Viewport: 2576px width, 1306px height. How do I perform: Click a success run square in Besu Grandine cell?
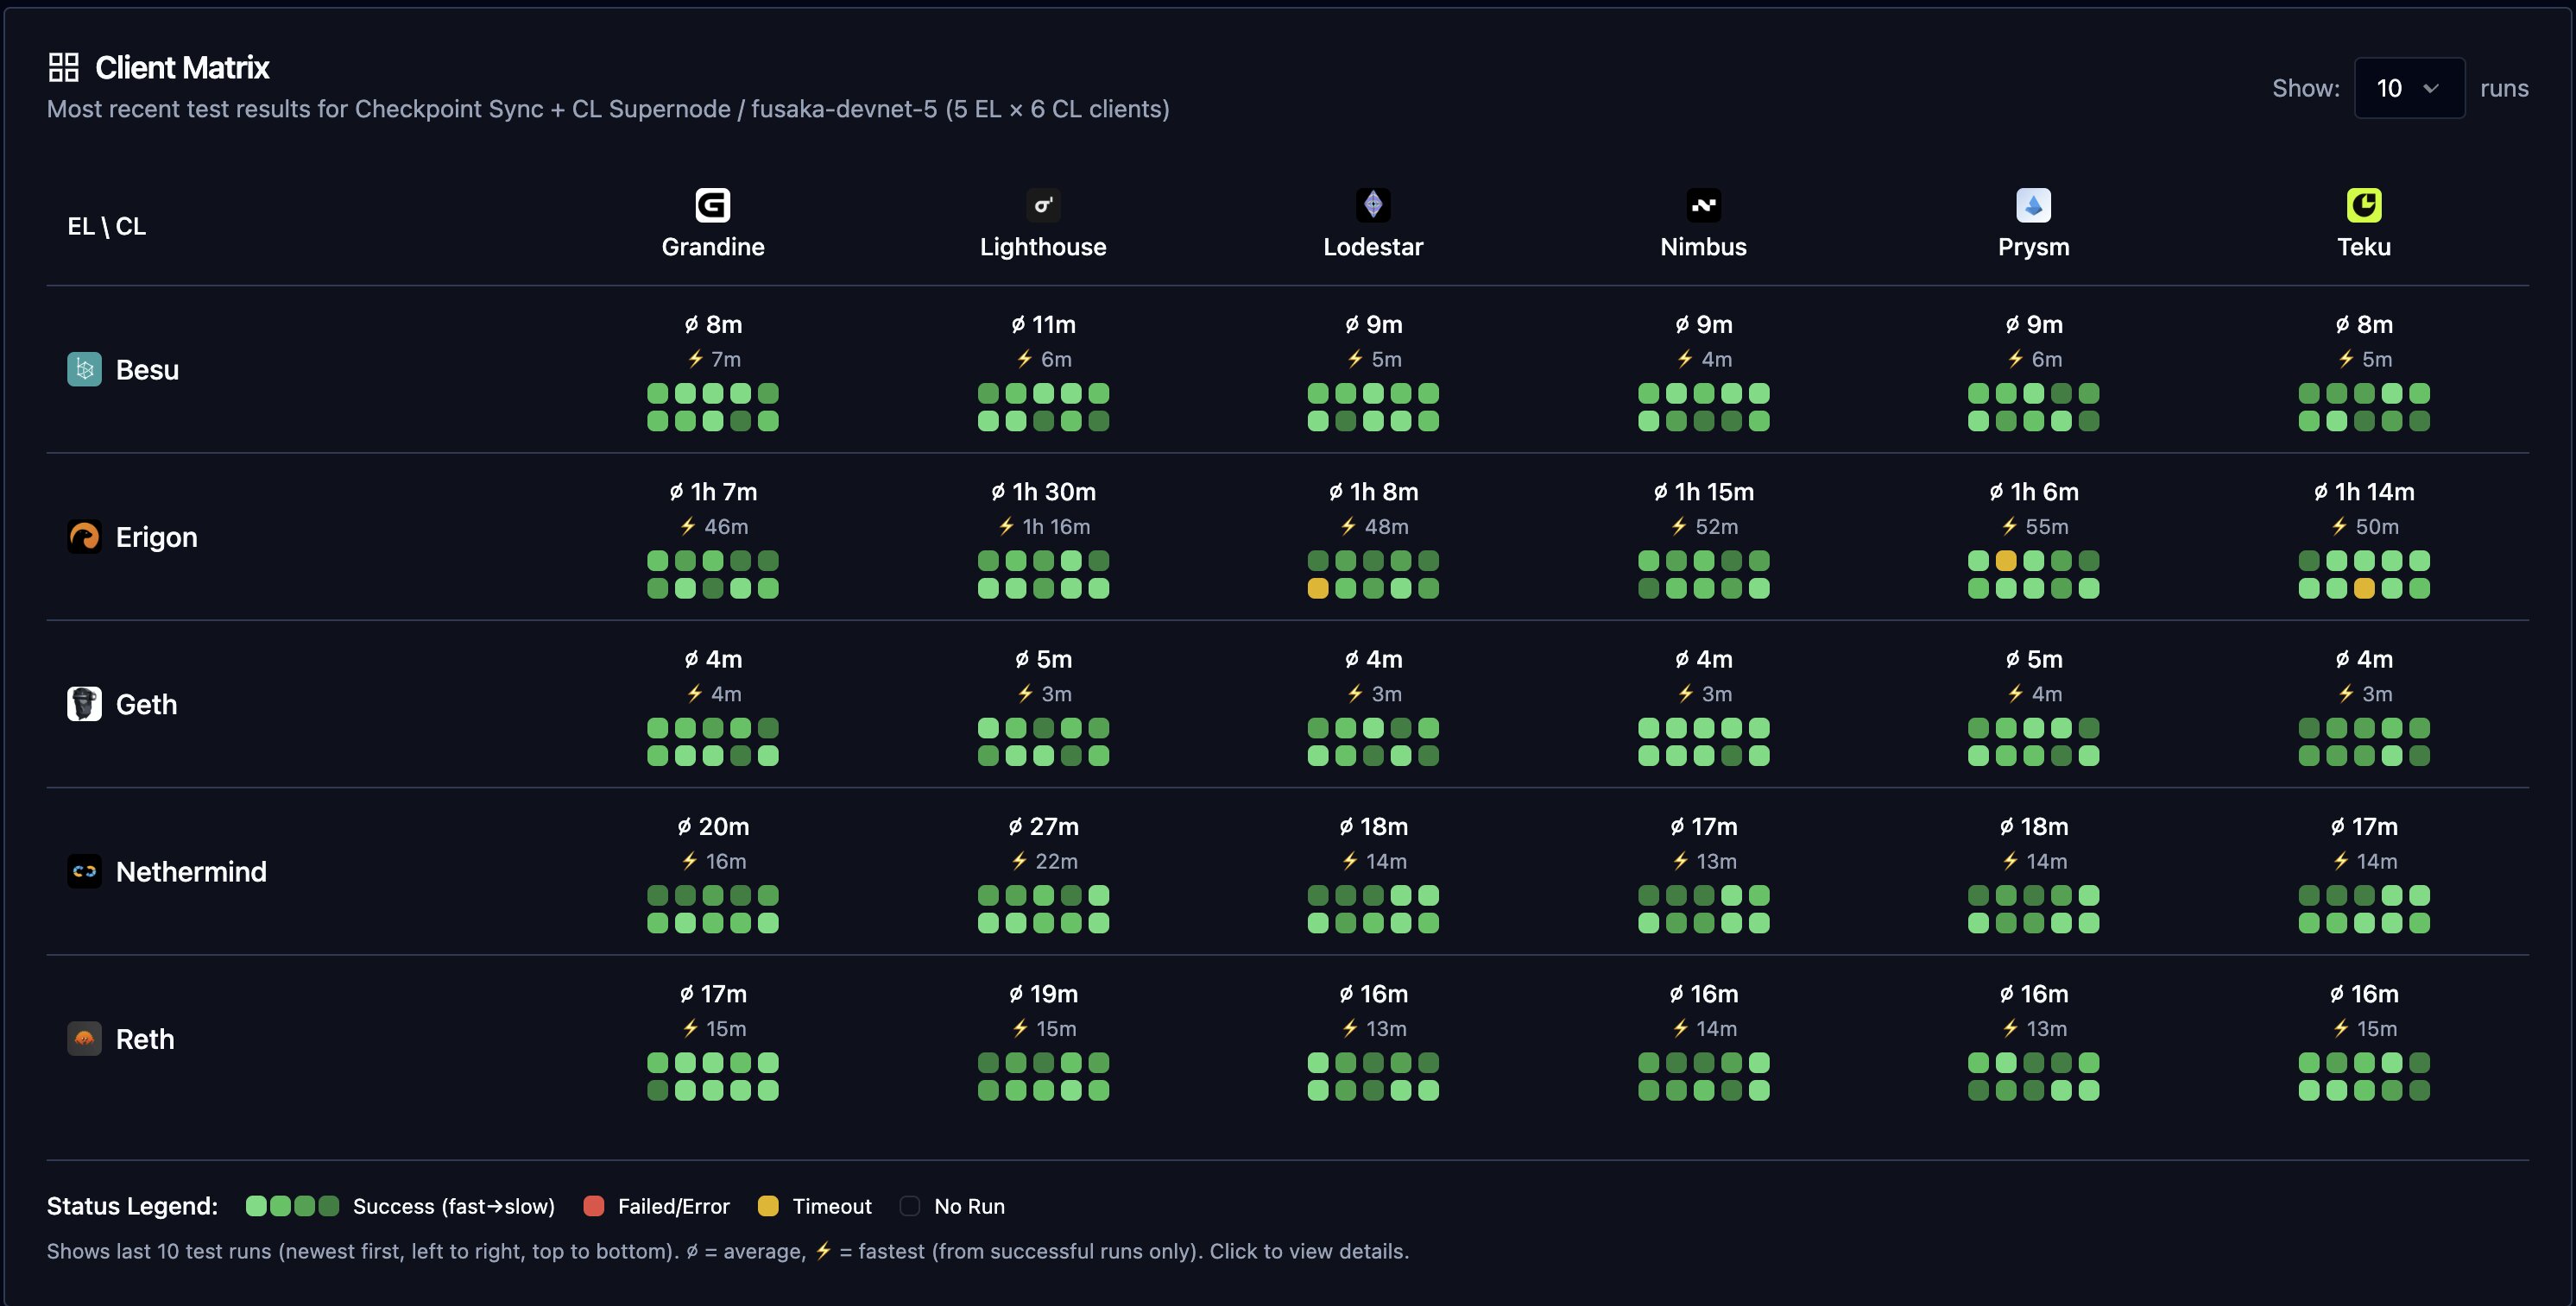click(657, 393)
